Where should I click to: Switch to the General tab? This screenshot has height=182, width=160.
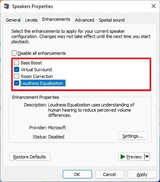(13, 20)
